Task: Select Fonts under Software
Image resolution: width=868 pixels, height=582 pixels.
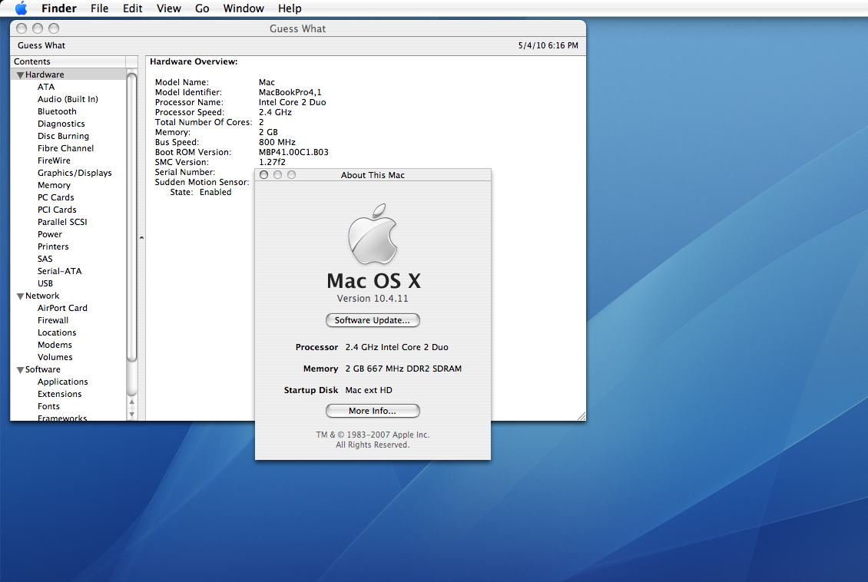Action: tap(48, 406)
